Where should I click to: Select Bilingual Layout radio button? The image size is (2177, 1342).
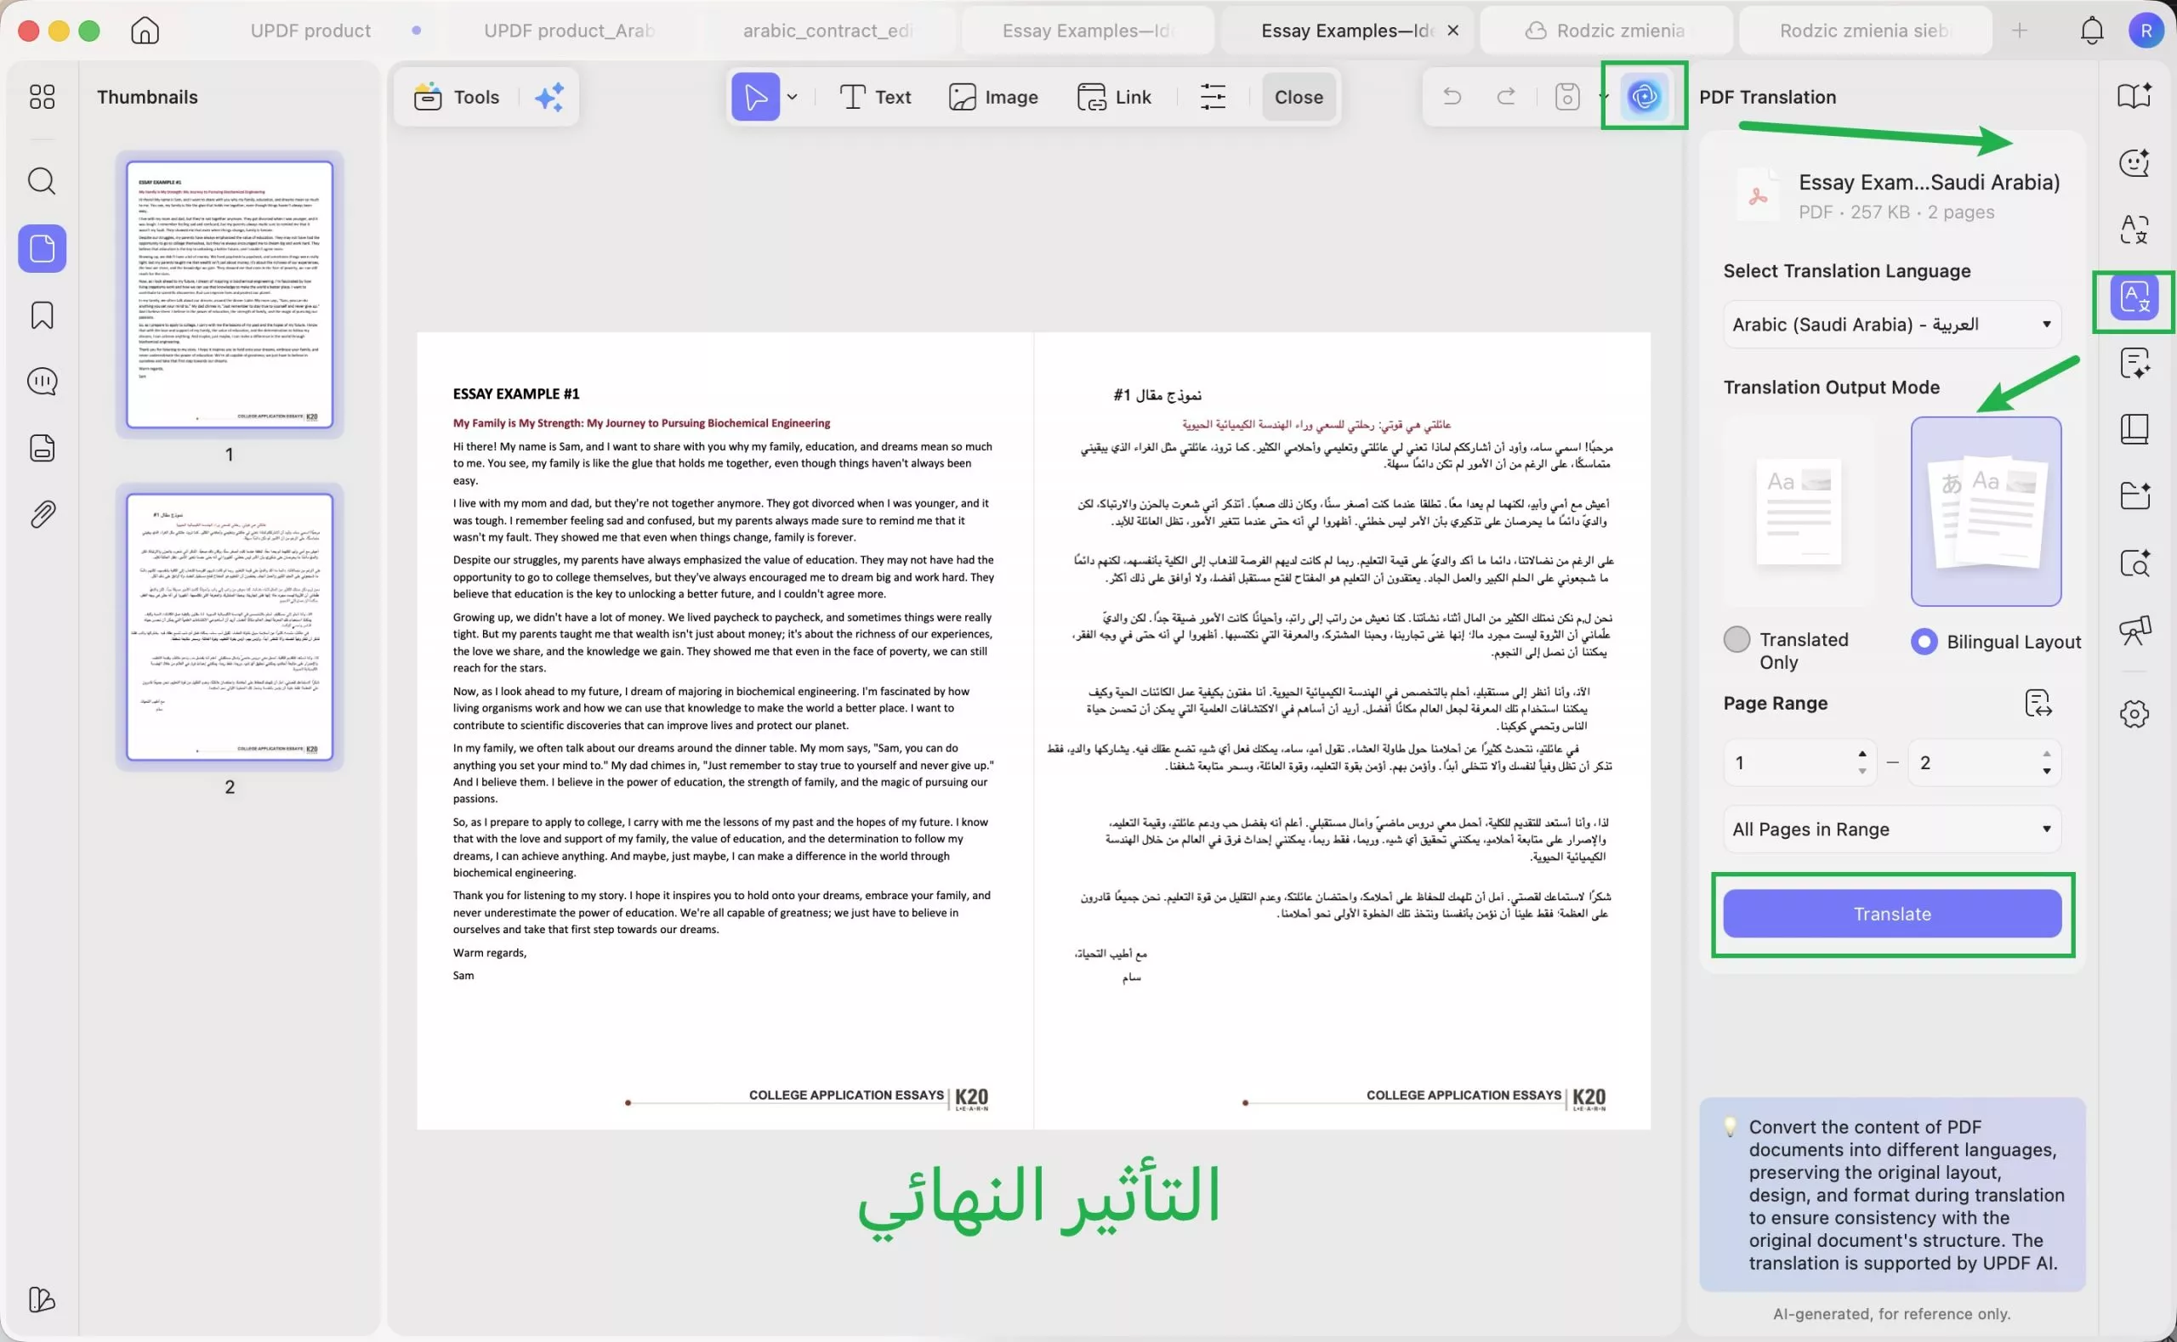tap(1923, 642)
